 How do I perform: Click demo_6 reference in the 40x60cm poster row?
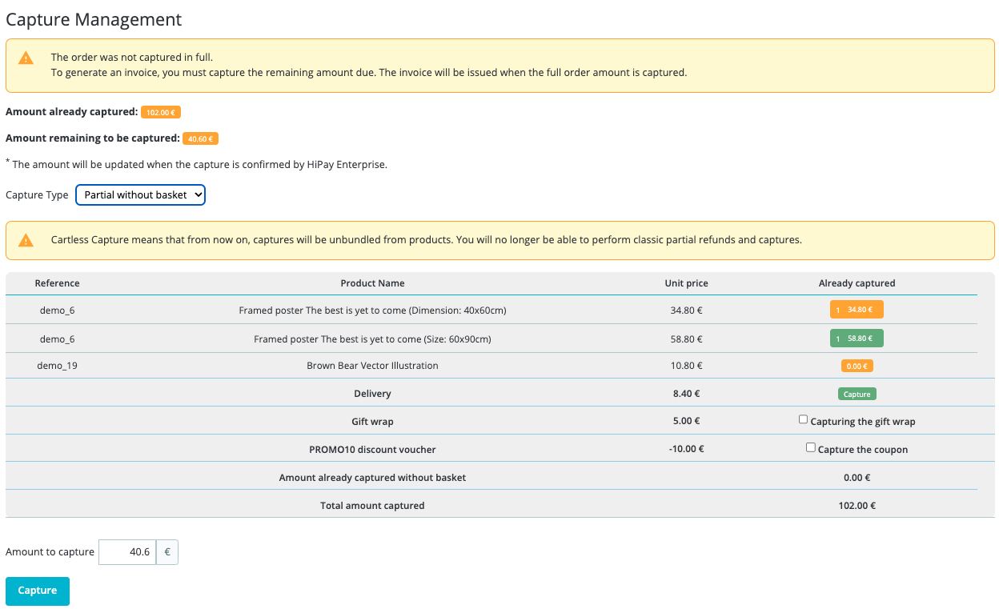point(58,311)
